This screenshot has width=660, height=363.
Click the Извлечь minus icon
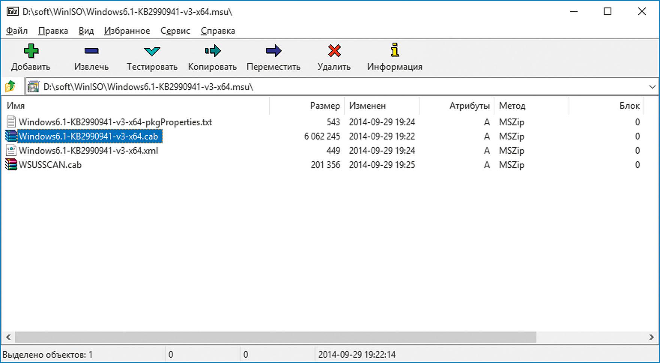point(91,51)
